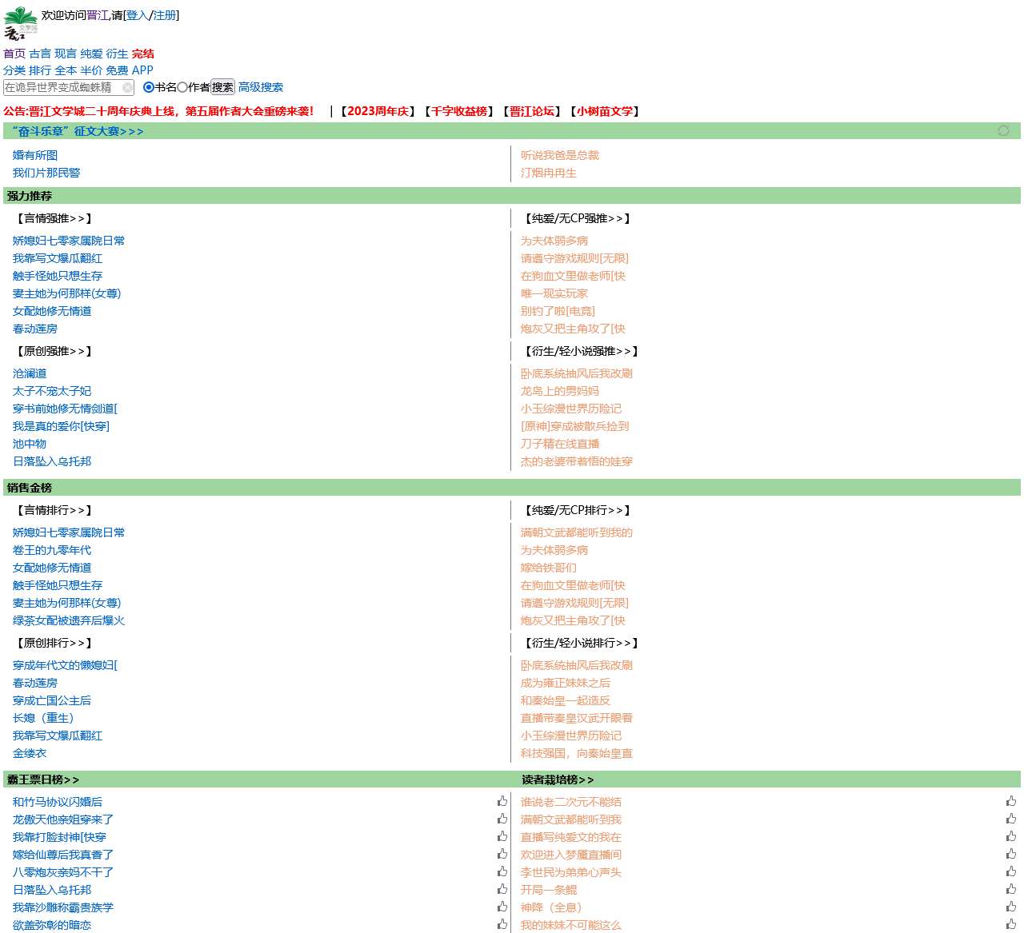This screenshot has height=933, width=1024.
Task: Thumbs-up icon for 我靠沙雕称霸贵族学
Action: [x=502, y=907]
